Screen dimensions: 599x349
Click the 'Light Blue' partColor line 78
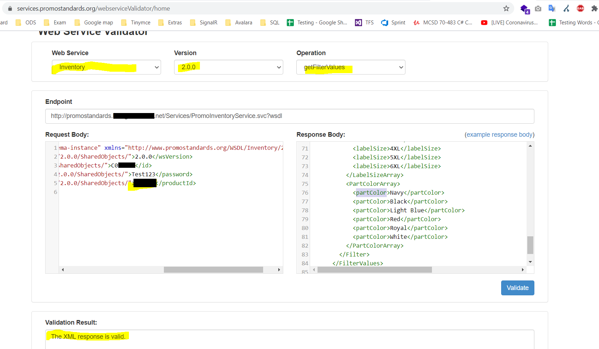point(409,211)
